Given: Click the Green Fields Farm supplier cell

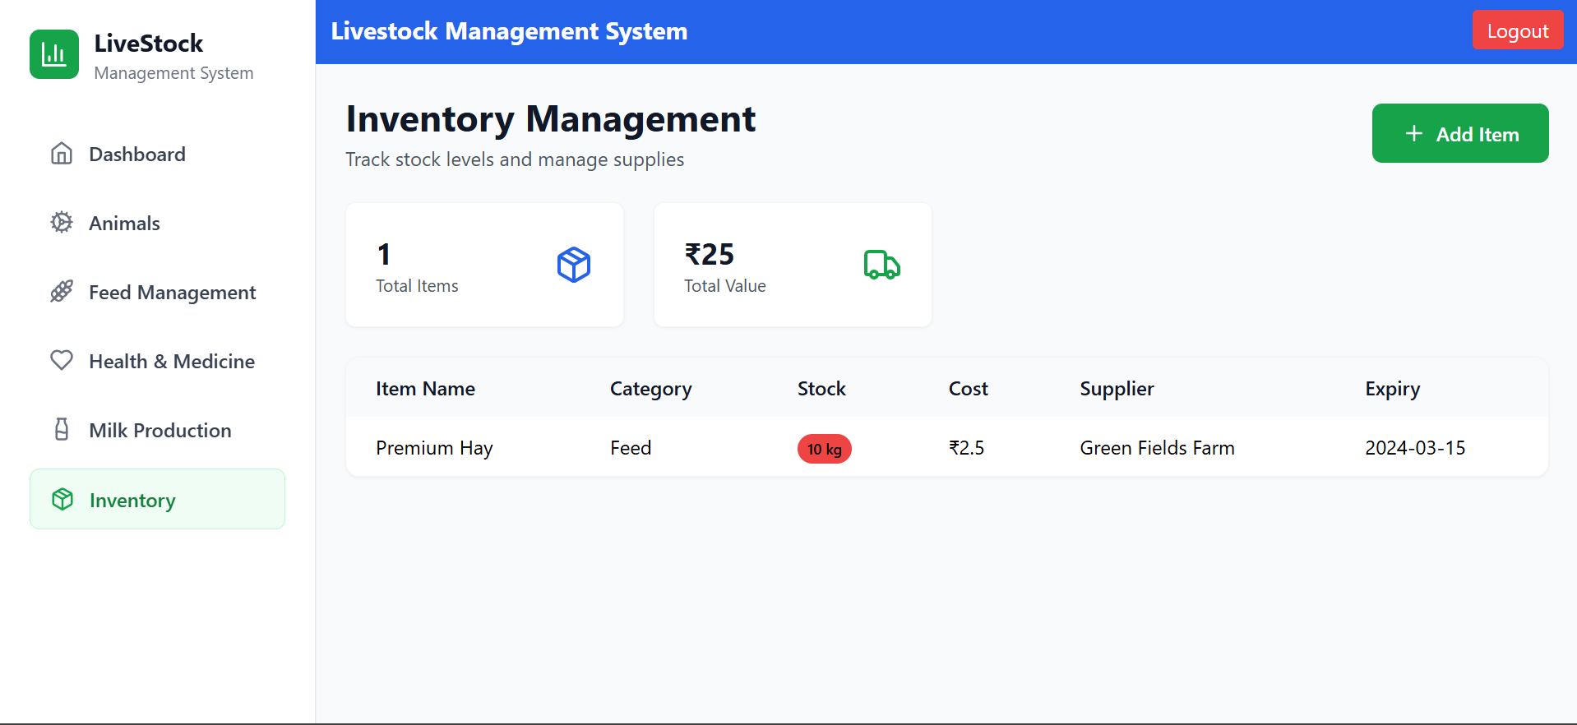Looking at the screenshot, I should (x=1157, y=448).
